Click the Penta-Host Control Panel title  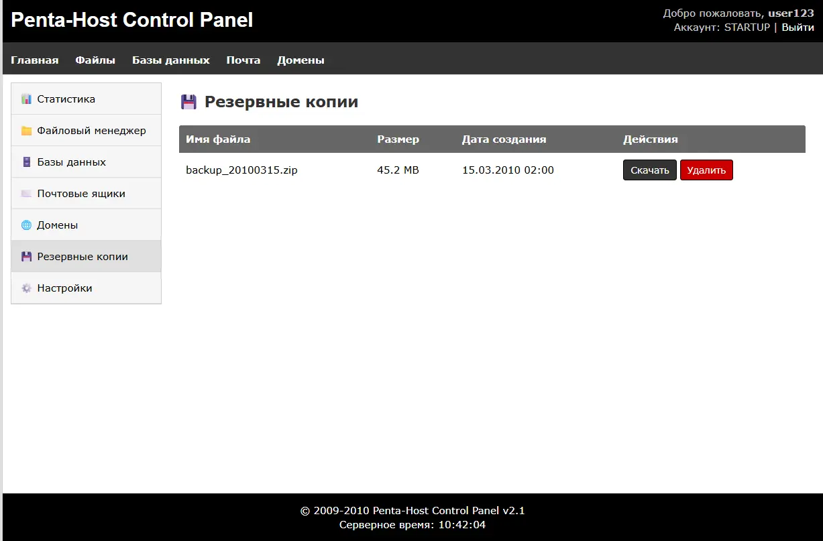pyautogui.click(x=132, y=20)
